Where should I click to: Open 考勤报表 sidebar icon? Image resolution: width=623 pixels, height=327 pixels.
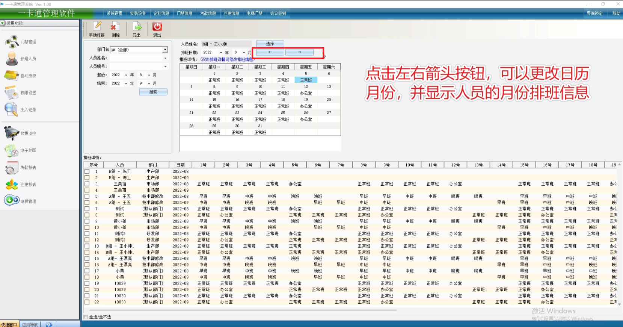12,168
